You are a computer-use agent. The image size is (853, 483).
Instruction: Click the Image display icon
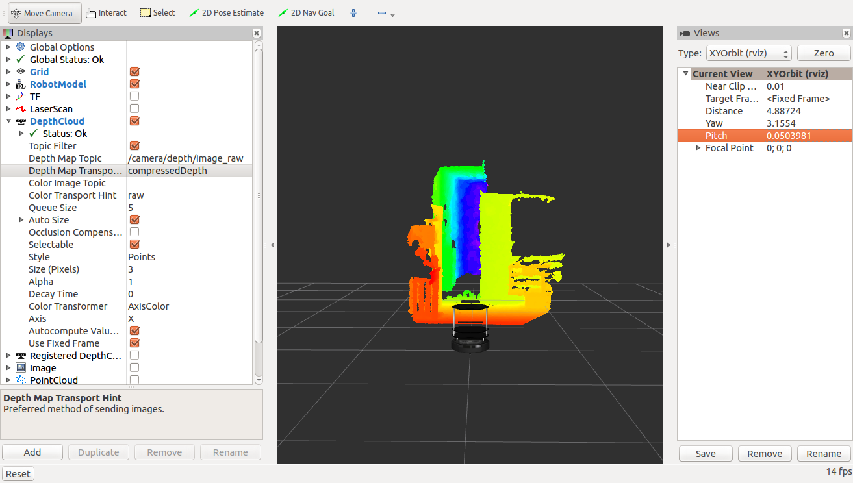click(21, 367)
